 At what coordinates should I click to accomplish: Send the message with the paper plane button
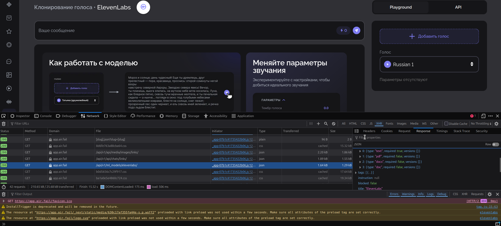[x=357, y=30]
